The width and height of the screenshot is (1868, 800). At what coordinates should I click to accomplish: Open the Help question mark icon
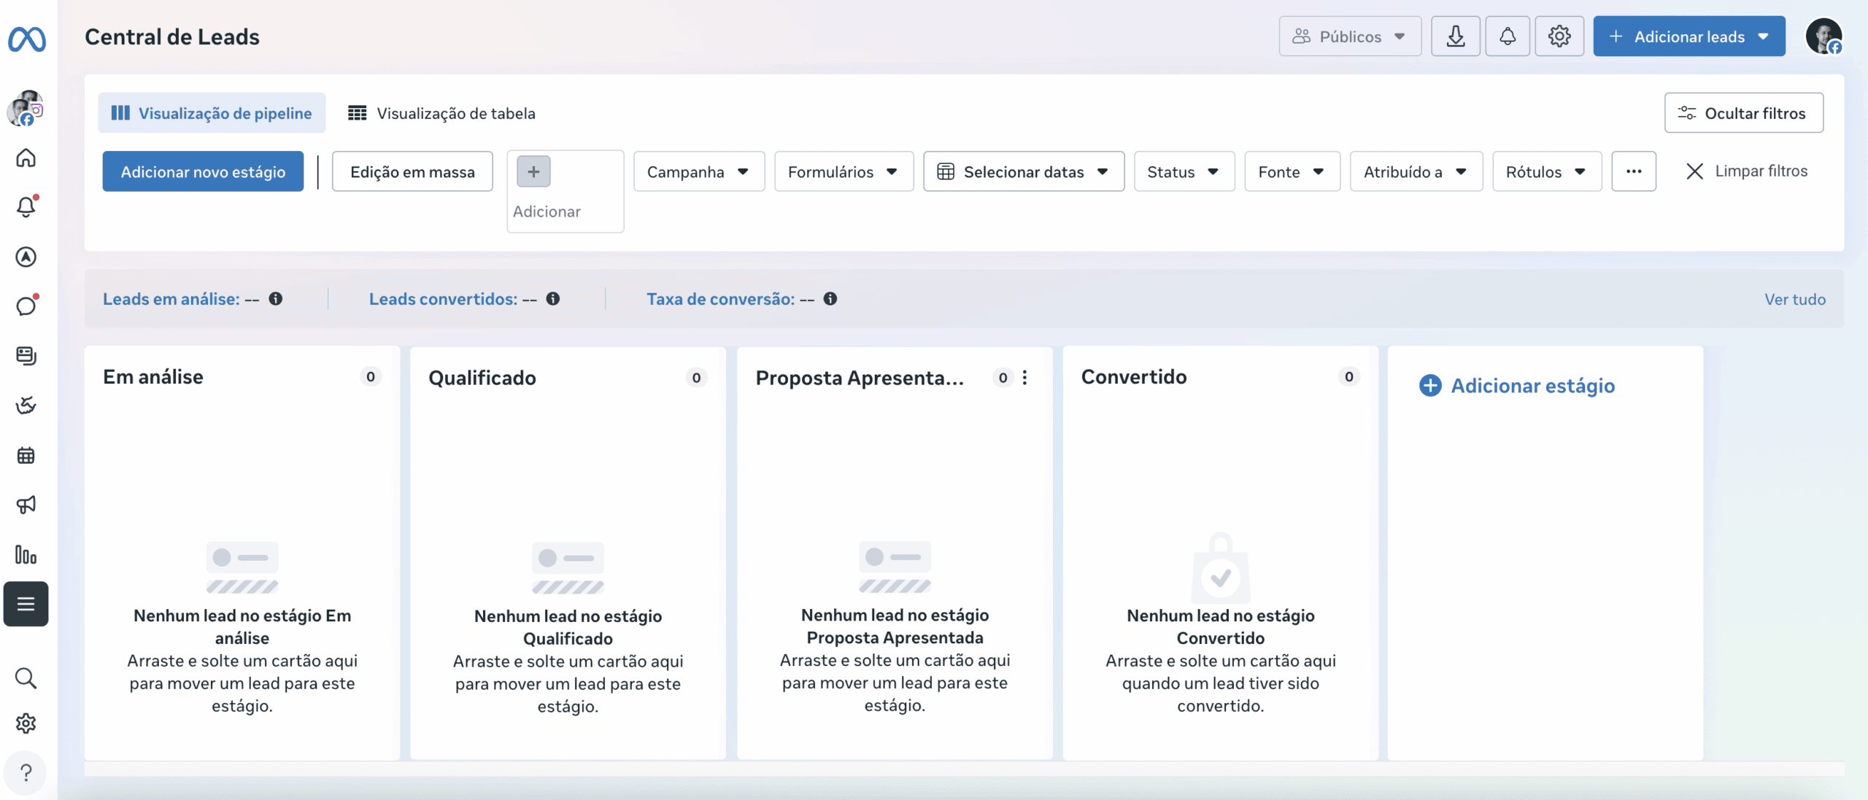[26, 772]
